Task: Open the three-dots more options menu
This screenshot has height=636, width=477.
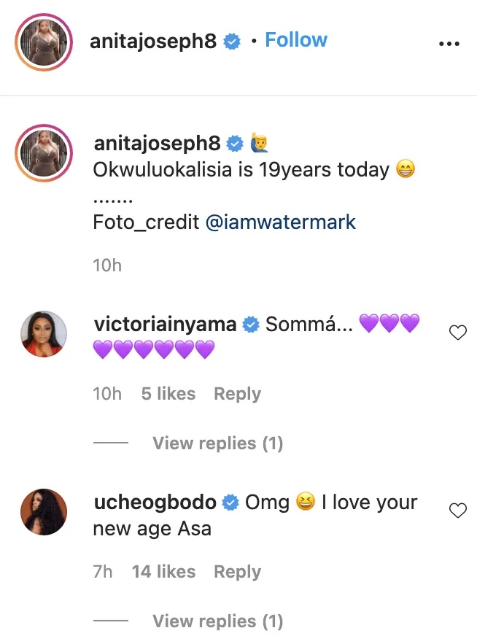Action: (x=449, y=44)
